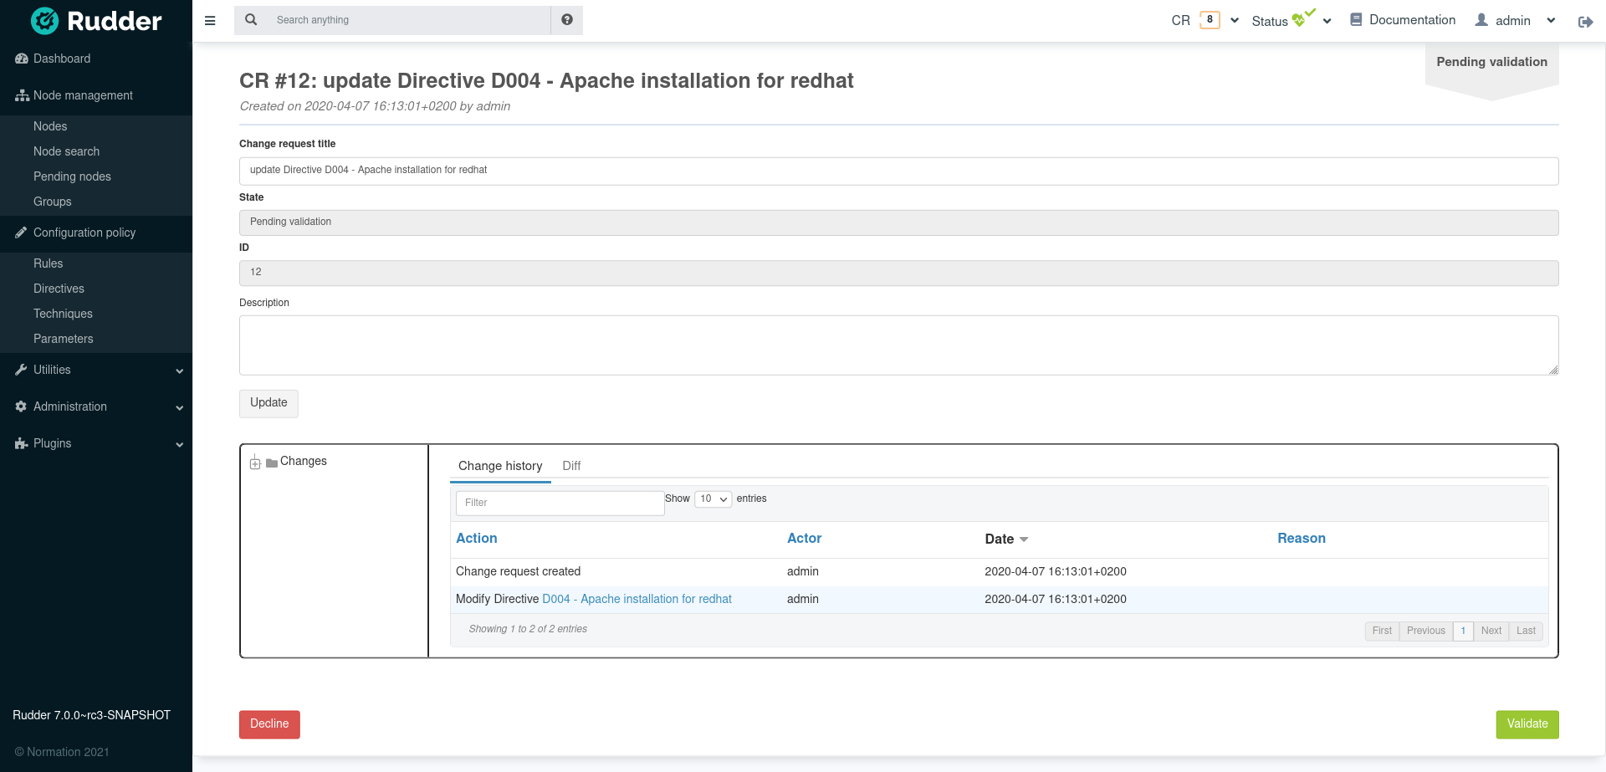The image size is (1606, 772).
Task: Toggle the hamburger sidebar menu icon
Action: (x=210, y=21)
